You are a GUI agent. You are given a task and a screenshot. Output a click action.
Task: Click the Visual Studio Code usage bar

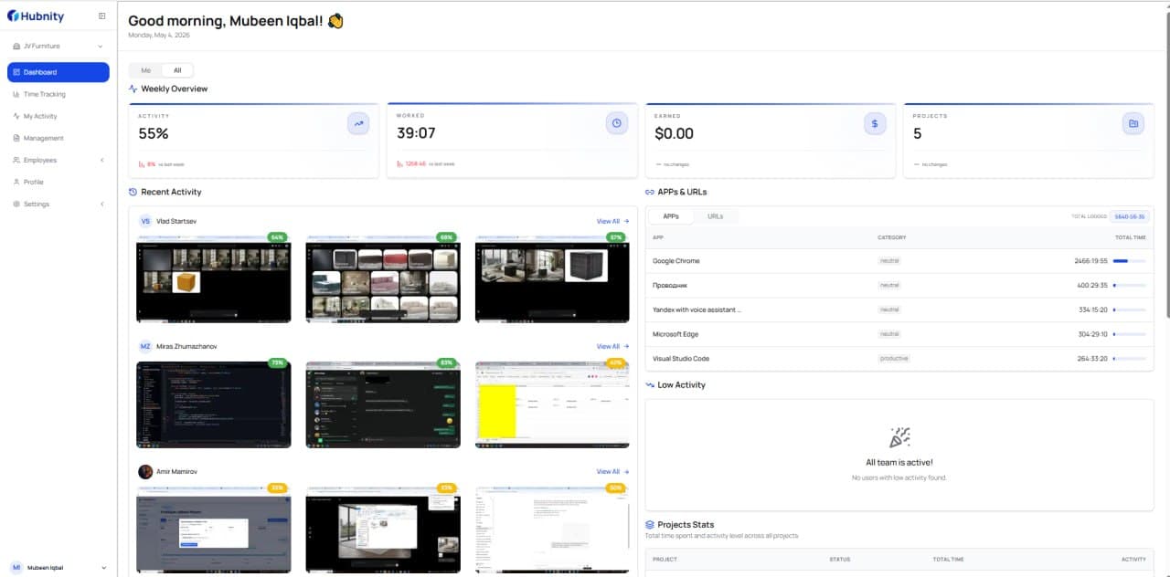[1129, 359]
